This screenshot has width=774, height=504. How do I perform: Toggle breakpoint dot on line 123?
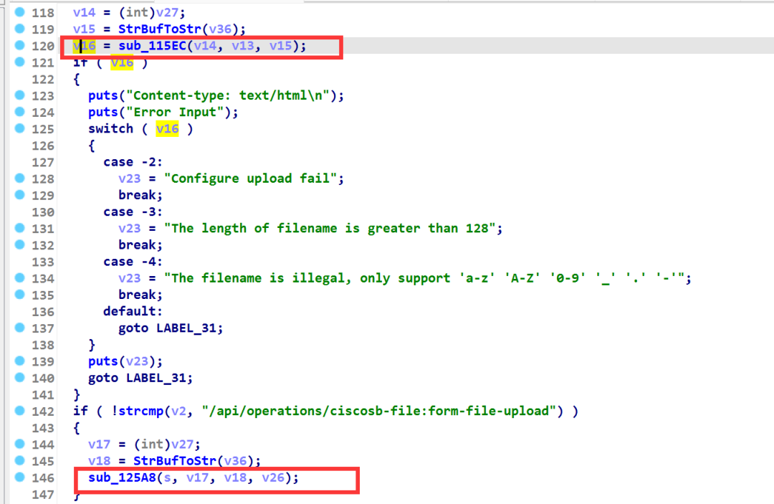[19, 95]
